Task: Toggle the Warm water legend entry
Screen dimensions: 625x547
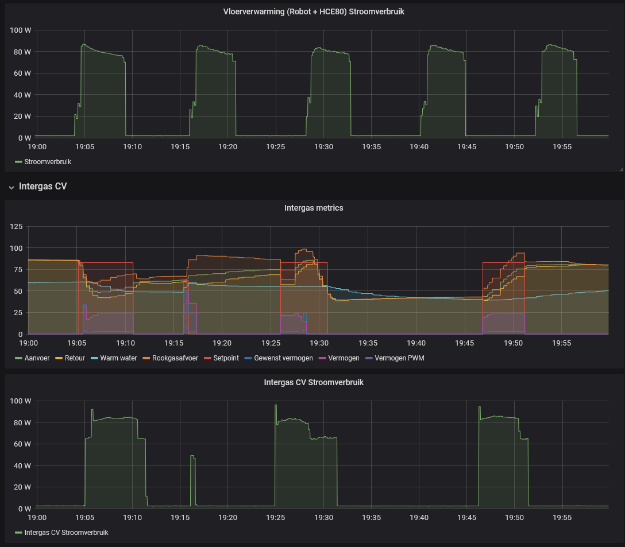Action: [x=118, y=358]
